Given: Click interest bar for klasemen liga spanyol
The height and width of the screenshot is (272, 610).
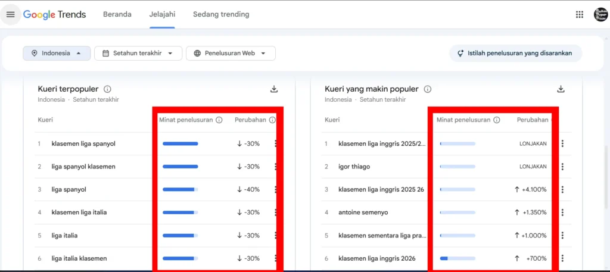Looking at the screenshot, I should point(180,144).
